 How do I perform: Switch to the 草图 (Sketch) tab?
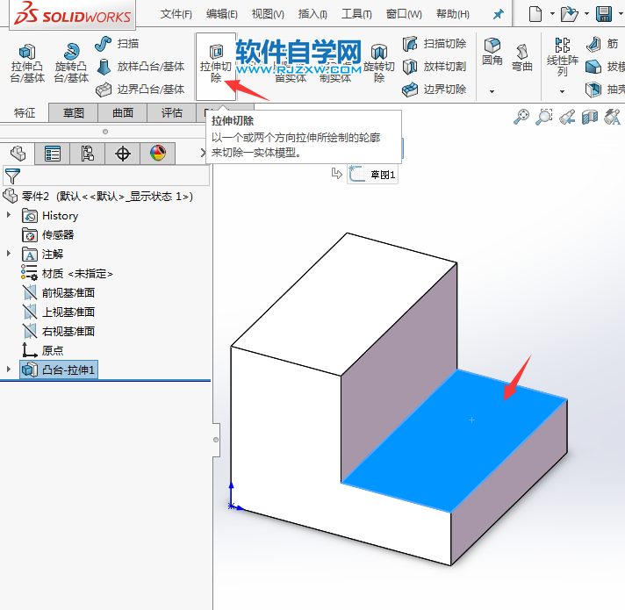[74, 112]
